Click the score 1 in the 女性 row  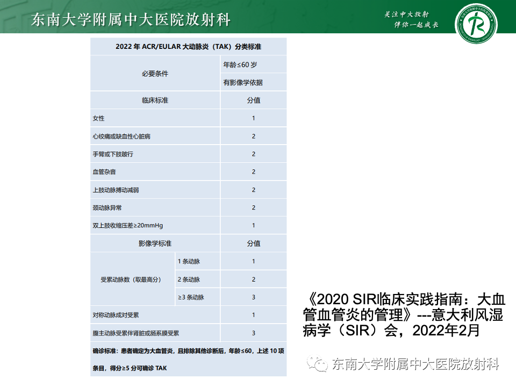click(x=253, y=118)
